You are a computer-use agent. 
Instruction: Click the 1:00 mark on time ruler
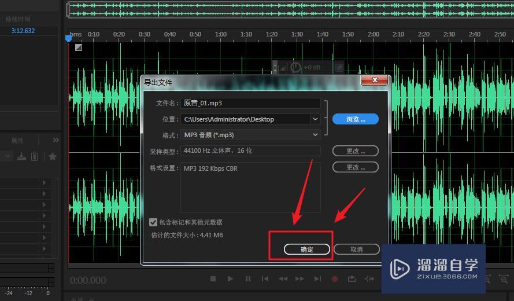point(221,34)
